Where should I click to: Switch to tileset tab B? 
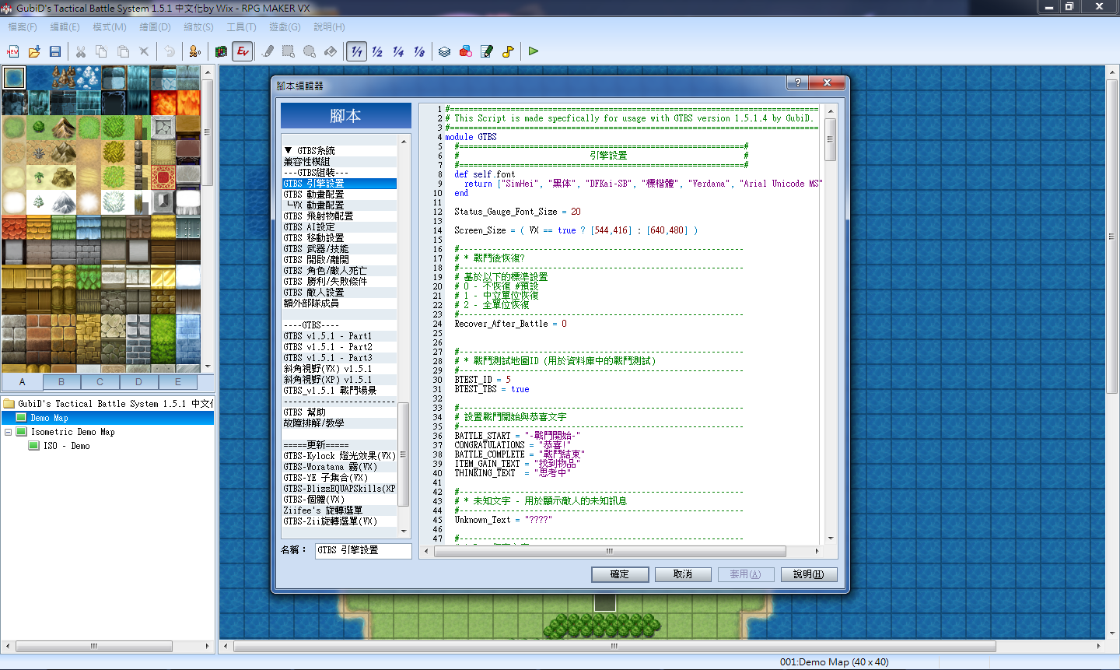pos(61,382)
